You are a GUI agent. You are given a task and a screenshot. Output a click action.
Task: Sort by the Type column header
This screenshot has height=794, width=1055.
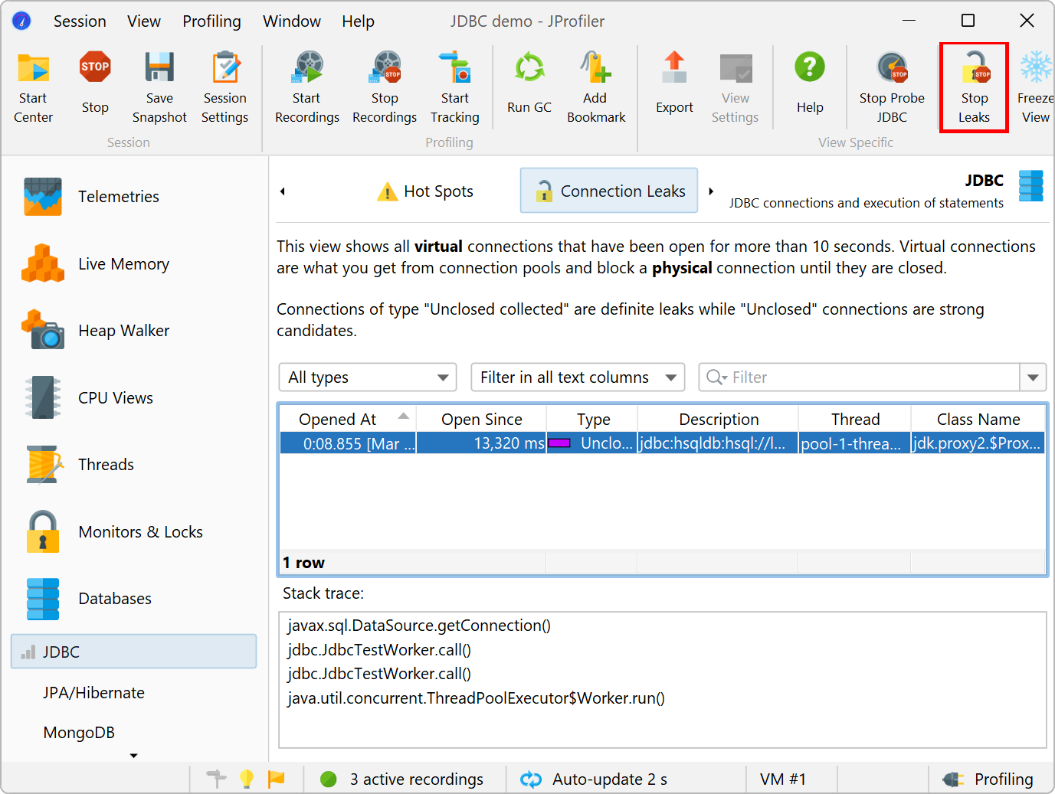point(592,420)
